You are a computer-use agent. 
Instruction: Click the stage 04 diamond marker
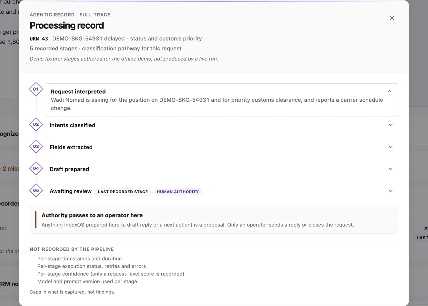(36, 169)
